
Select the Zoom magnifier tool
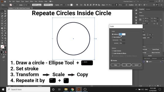pos(5,43)
